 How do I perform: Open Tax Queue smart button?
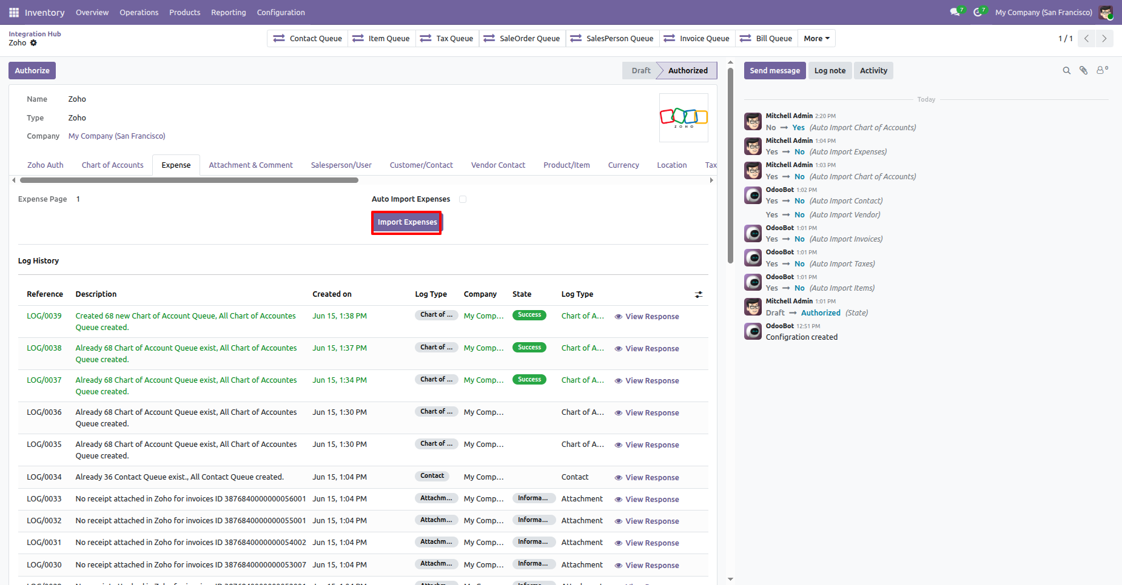click(447, 39)
